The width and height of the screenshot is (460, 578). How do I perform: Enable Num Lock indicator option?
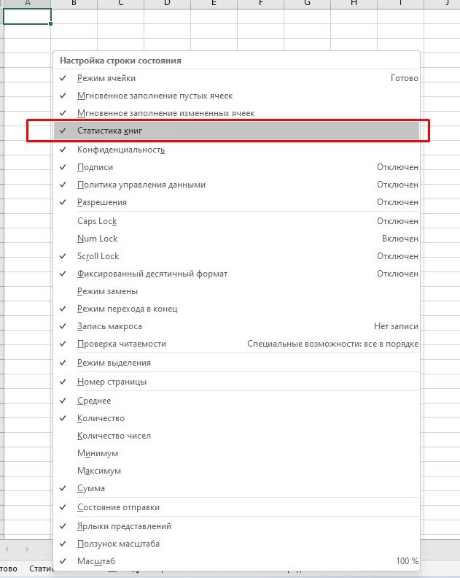(236, 239)
